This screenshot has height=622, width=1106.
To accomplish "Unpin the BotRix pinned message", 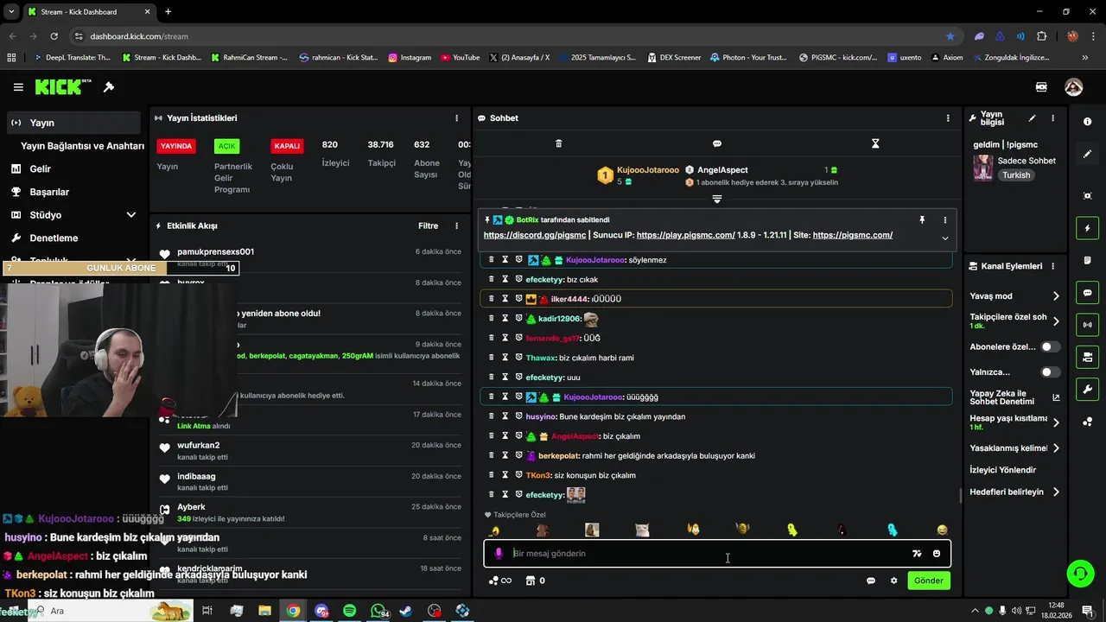I will (922, 220).
